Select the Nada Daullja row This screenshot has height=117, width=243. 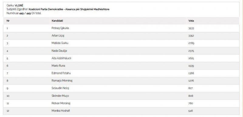[x=121, y=51]
